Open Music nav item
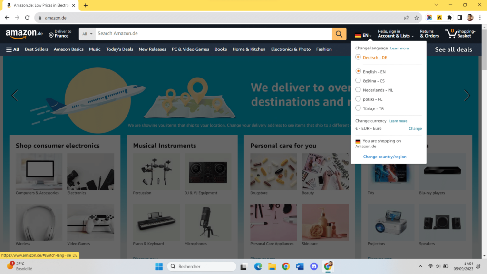Image resolution: width=487 pixels, height=274 pixels. pos(95,49)
